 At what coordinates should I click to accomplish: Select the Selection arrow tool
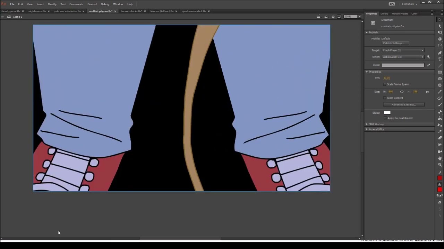click(440, 20)
